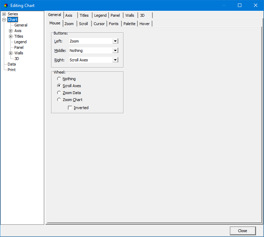Click the Editing Chart title bar icon
Screen dimensions: 264x237
point(6,6)
